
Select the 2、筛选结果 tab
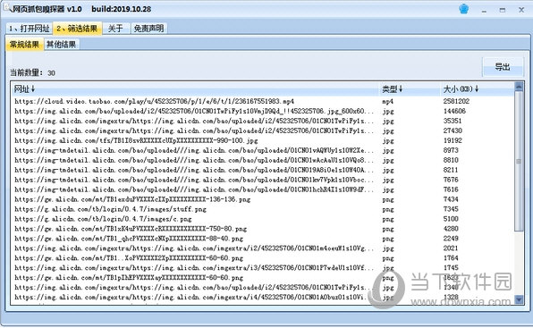coord(77,29)
